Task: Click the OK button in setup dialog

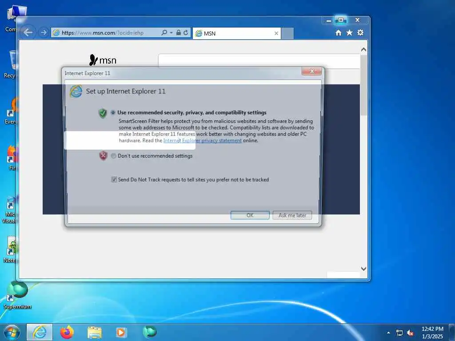Action: click(x=250, y=215)
